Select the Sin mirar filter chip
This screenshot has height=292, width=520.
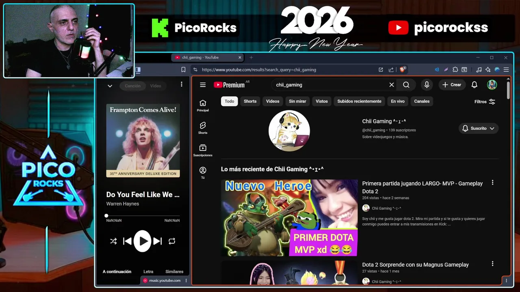click(x=297, y=101)
